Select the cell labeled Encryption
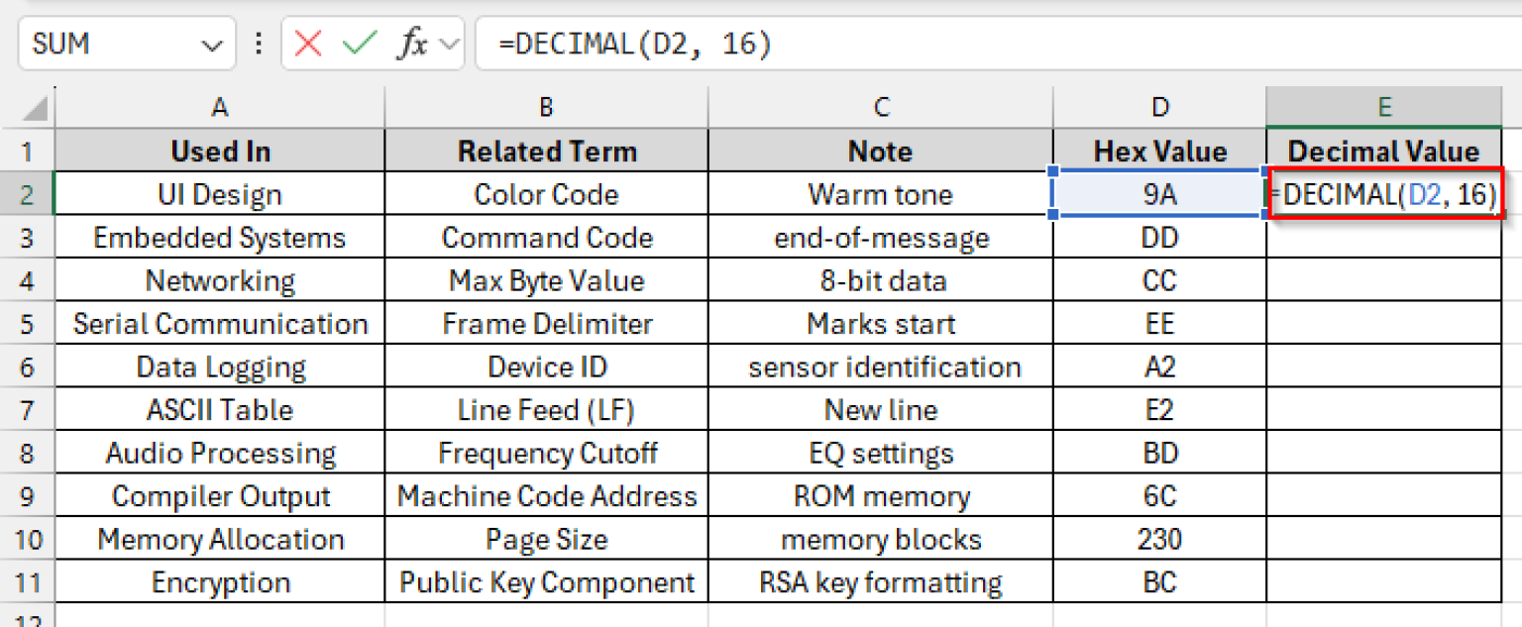Image resolution: width=1522 pixels, height=627 pixels. pyautogui.click(x=220, y=582)
